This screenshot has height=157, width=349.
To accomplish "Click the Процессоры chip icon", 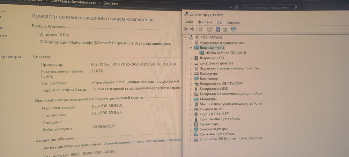I will [196, 124].
